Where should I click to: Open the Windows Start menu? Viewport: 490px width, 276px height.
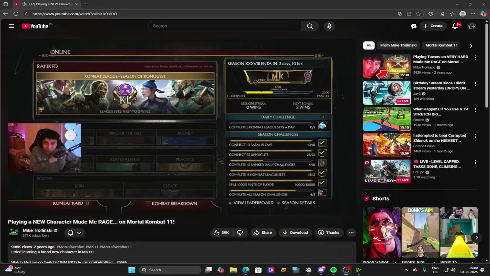tap(132, 270)
